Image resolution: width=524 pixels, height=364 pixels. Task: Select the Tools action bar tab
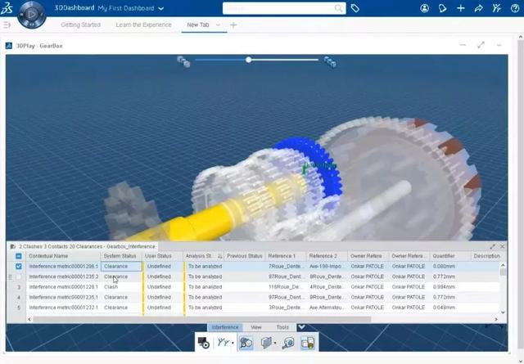[282, 327]
